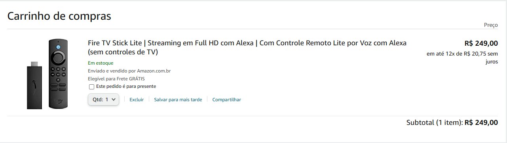Viewport: 507px width, 143px height.
Task: Click 'Elegível para Frete GRÁTIS' text
Action: (116, 79)
